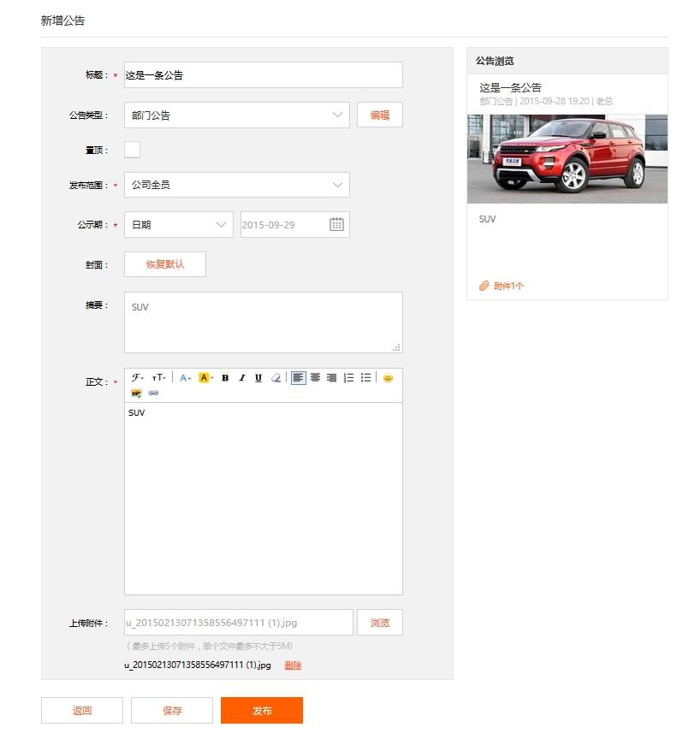Click 删除 to remove uploaded attachment
Screen dimensions: 695x745
click(293, 665)
